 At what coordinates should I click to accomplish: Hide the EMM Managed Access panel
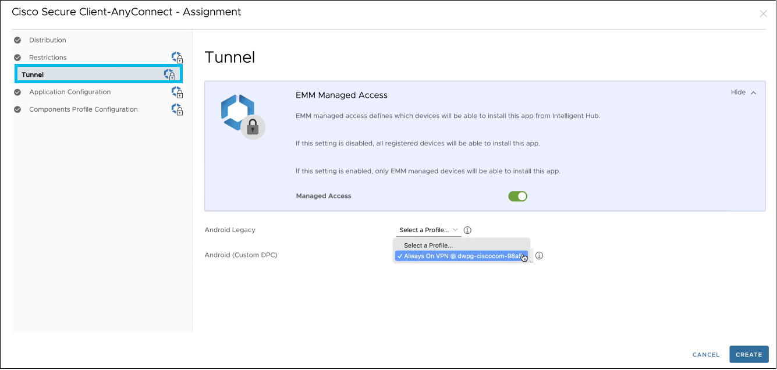pyautogui.click(x=744, y=92)
